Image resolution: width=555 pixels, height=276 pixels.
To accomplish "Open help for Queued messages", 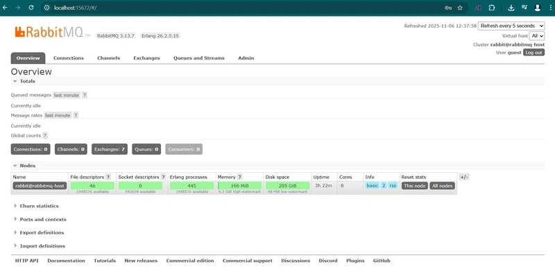I will coord(85,95).
